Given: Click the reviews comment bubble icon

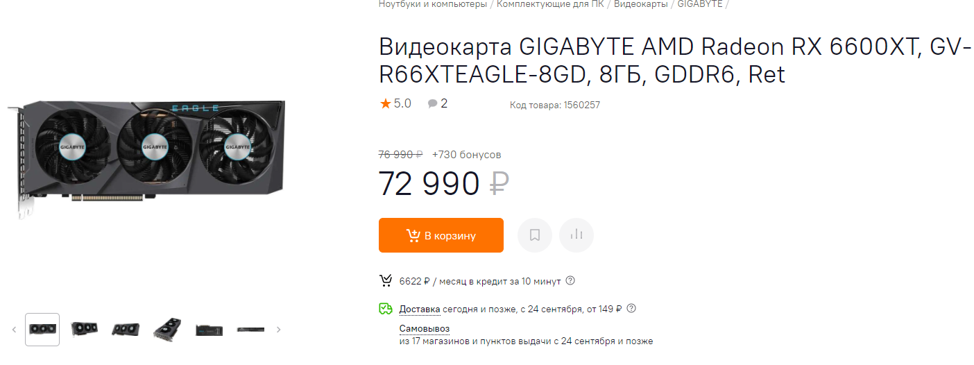Looking at the screenshot, I should pyautogui.click(x=433, y=104).
